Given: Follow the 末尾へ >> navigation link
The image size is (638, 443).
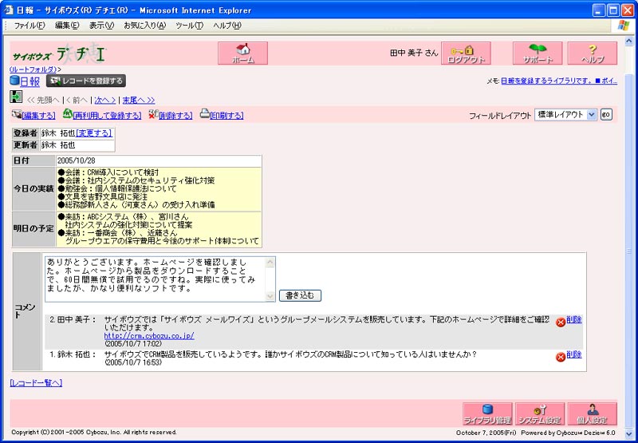Looking at the screenshot, I should coord(138,100).
